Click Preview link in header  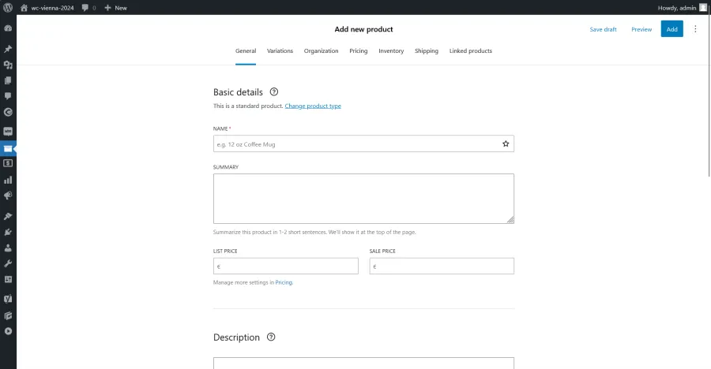(x=641, y=29)
